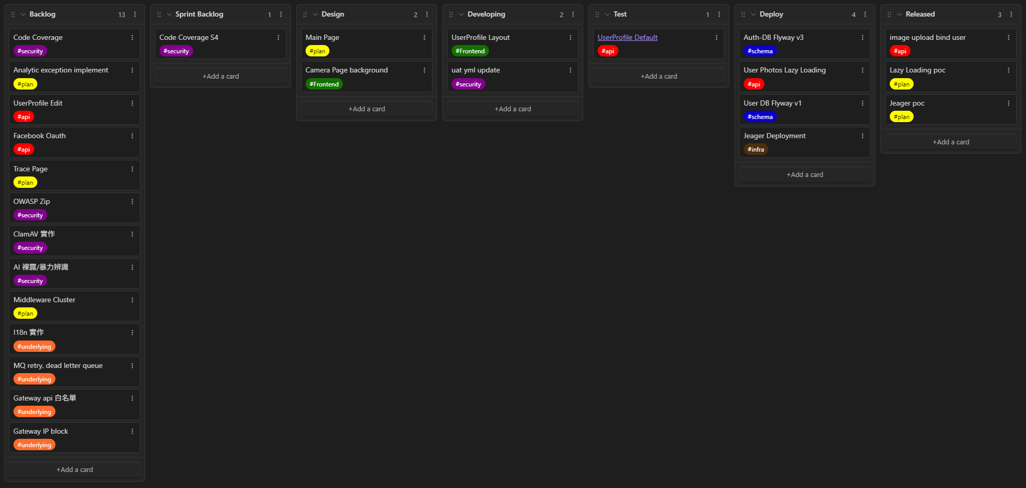This screenshot has height=488, width=1026.
Task: Collapse the Developing column using its chevron
Action: coord(461,14)
